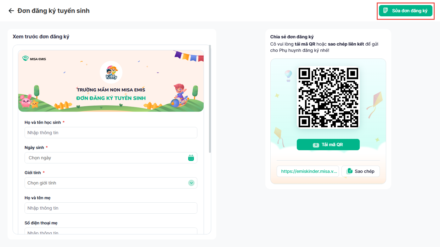Click the MISA EMIS logo in banner
Image resolution: width=440 pixels, height=247 pixels.
coord(34,58)
